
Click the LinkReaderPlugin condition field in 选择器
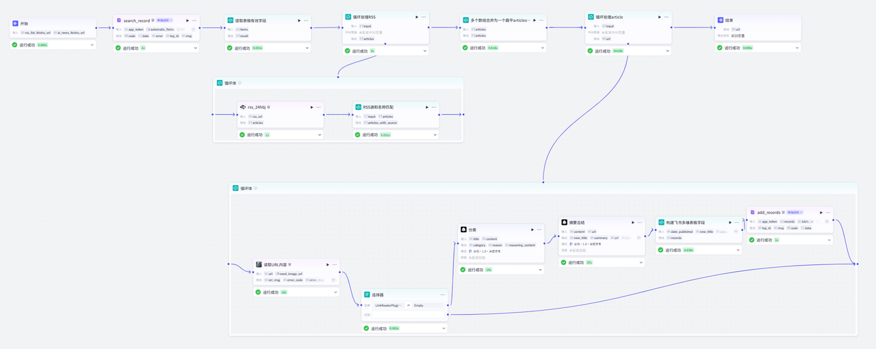coord(389,305)
